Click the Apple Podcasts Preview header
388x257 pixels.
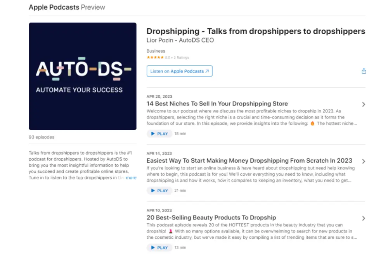[x=67, y=7]
